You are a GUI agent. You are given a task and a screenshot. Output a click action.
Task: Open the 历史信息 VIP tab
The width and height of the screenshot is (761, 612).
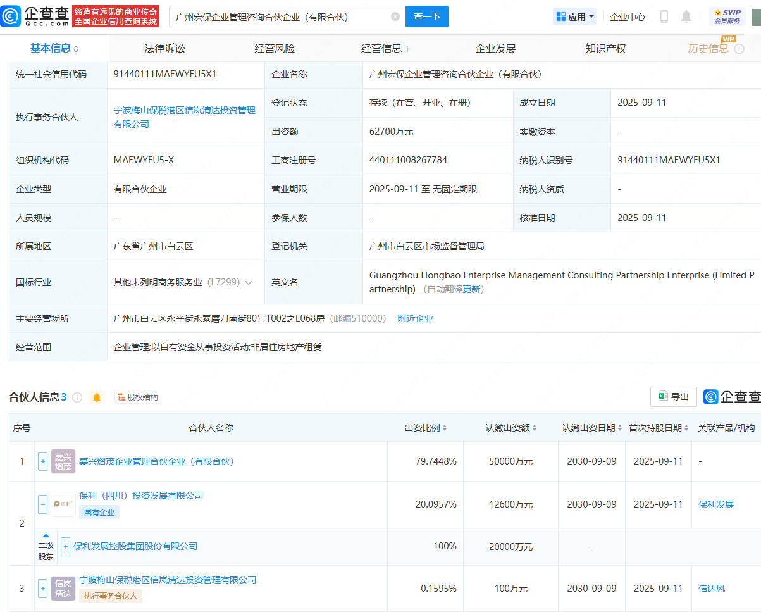[x=708, y=49]
